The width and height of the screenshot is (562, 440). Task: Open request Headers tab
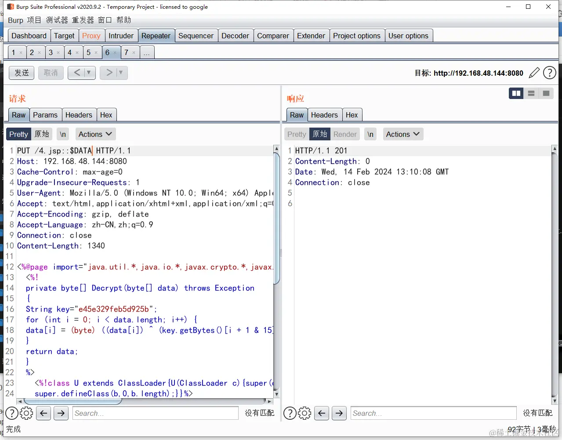coord(79,115)
